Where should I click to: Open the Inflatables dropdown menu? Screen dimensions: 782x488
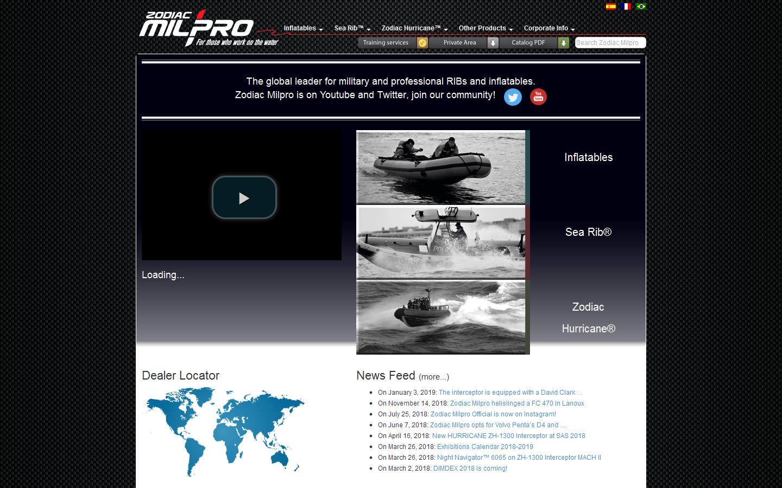click(x=302, y=28)
